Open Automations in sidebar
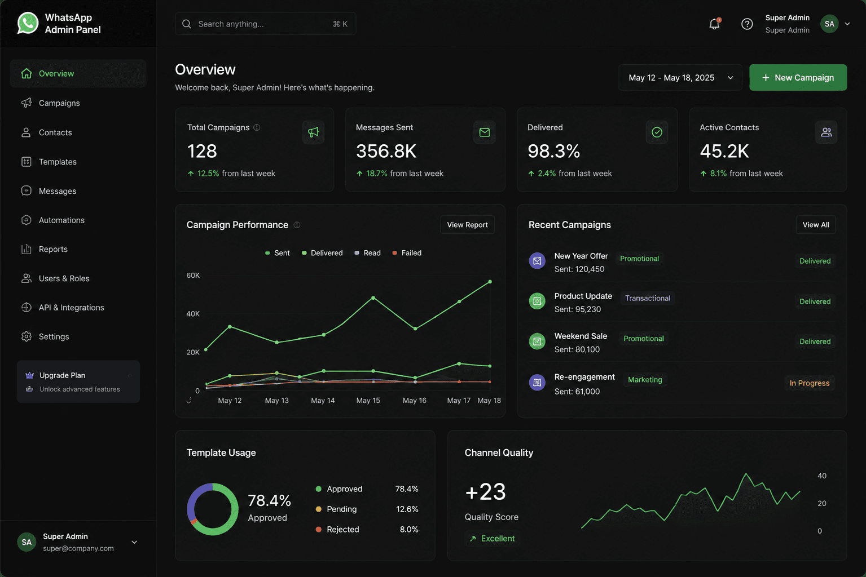Image resolution: width=866 pixels, height=577 pixels. pyautogui.click(x=78, y=220)
